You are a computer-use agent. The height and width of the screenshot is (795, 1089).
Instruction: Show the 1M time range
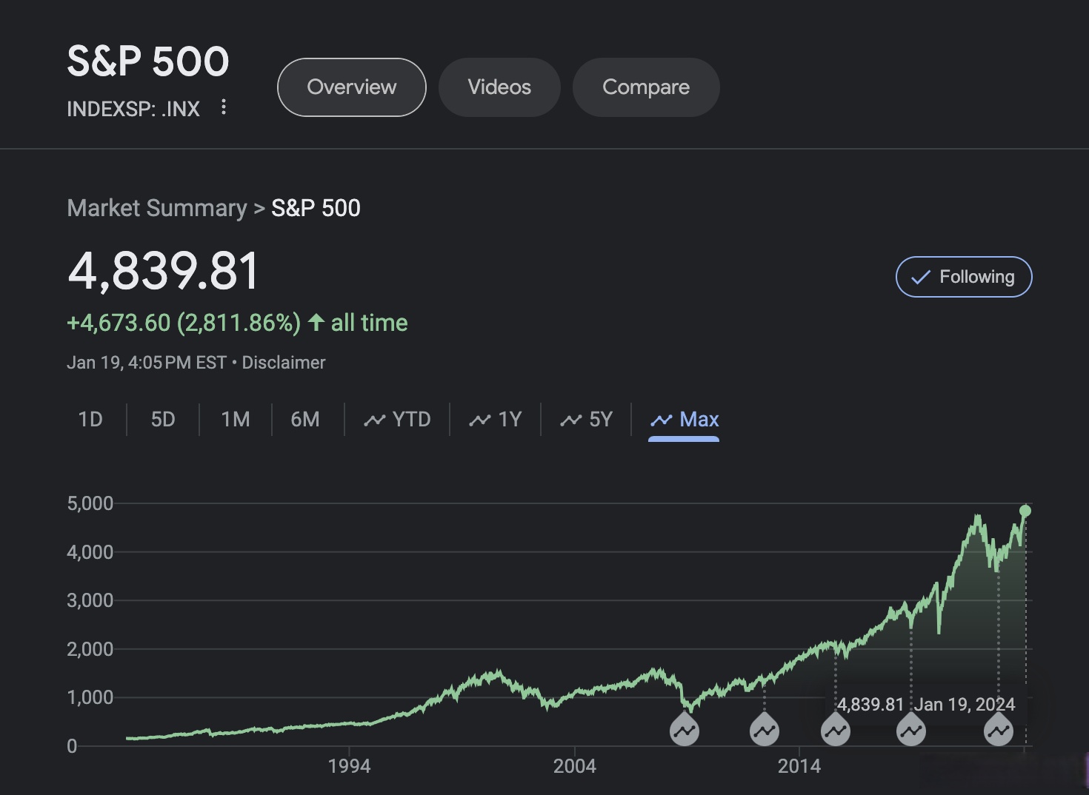coord(236,420)
